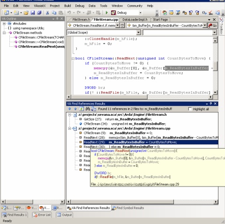Open the members dropdown right of Global Scope
This screenshot has height=224, width=225.
[215, 32]
